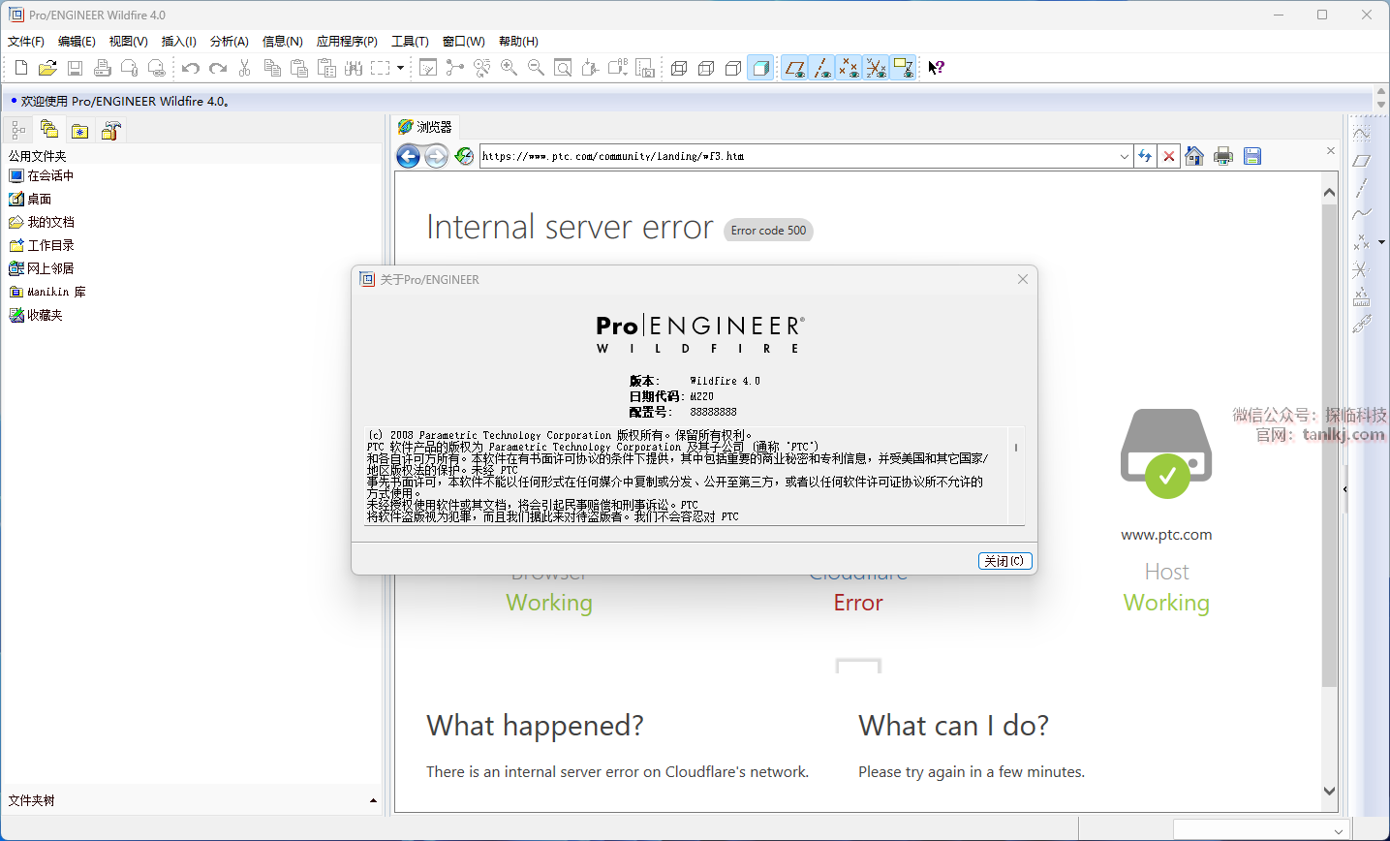Open the Favorites navigator tab
Viewport: 1390px width, 841px height.
point(80,130)
